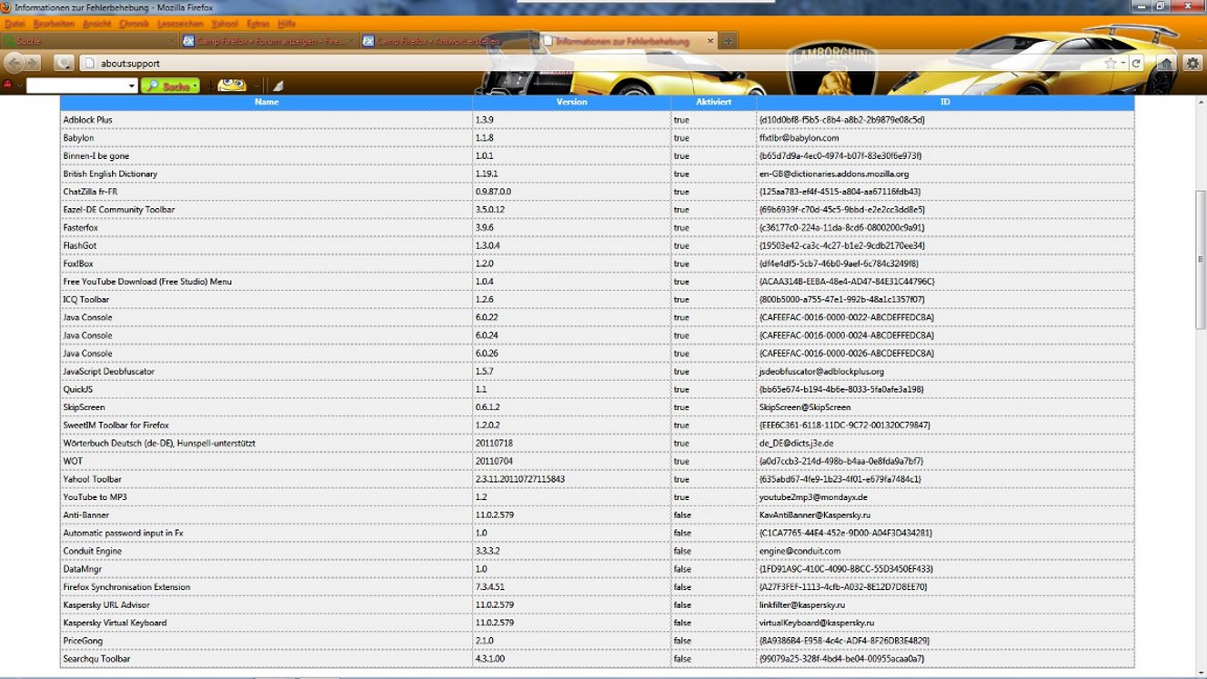Select the ID 'youtube2mp3@mondayx.de'
Image resolution: width=1207 pixels, height=679 pixels.
pyautogui.click(x=813, y=497)
